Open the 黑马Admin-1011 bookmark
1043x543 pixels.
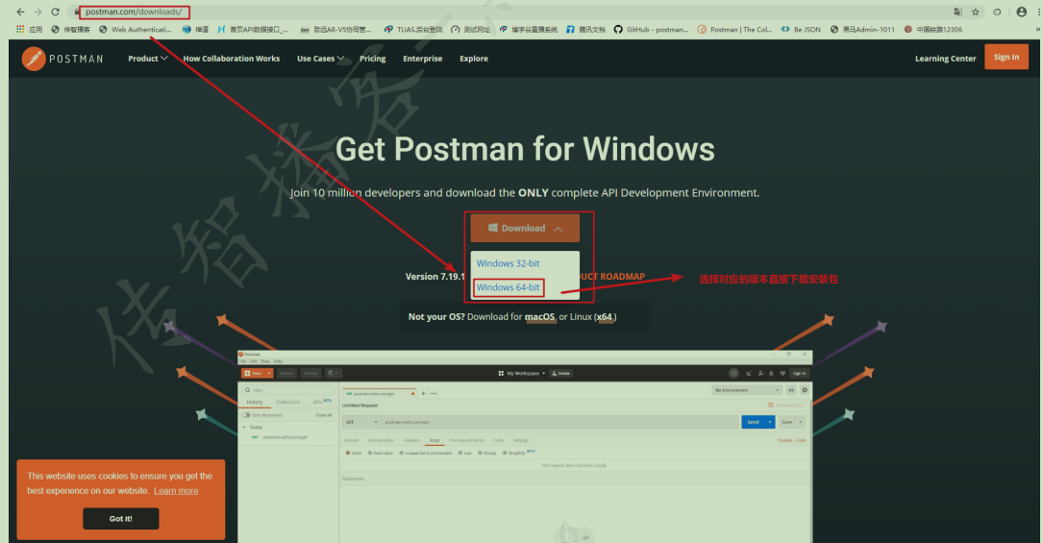coord(862,29)
